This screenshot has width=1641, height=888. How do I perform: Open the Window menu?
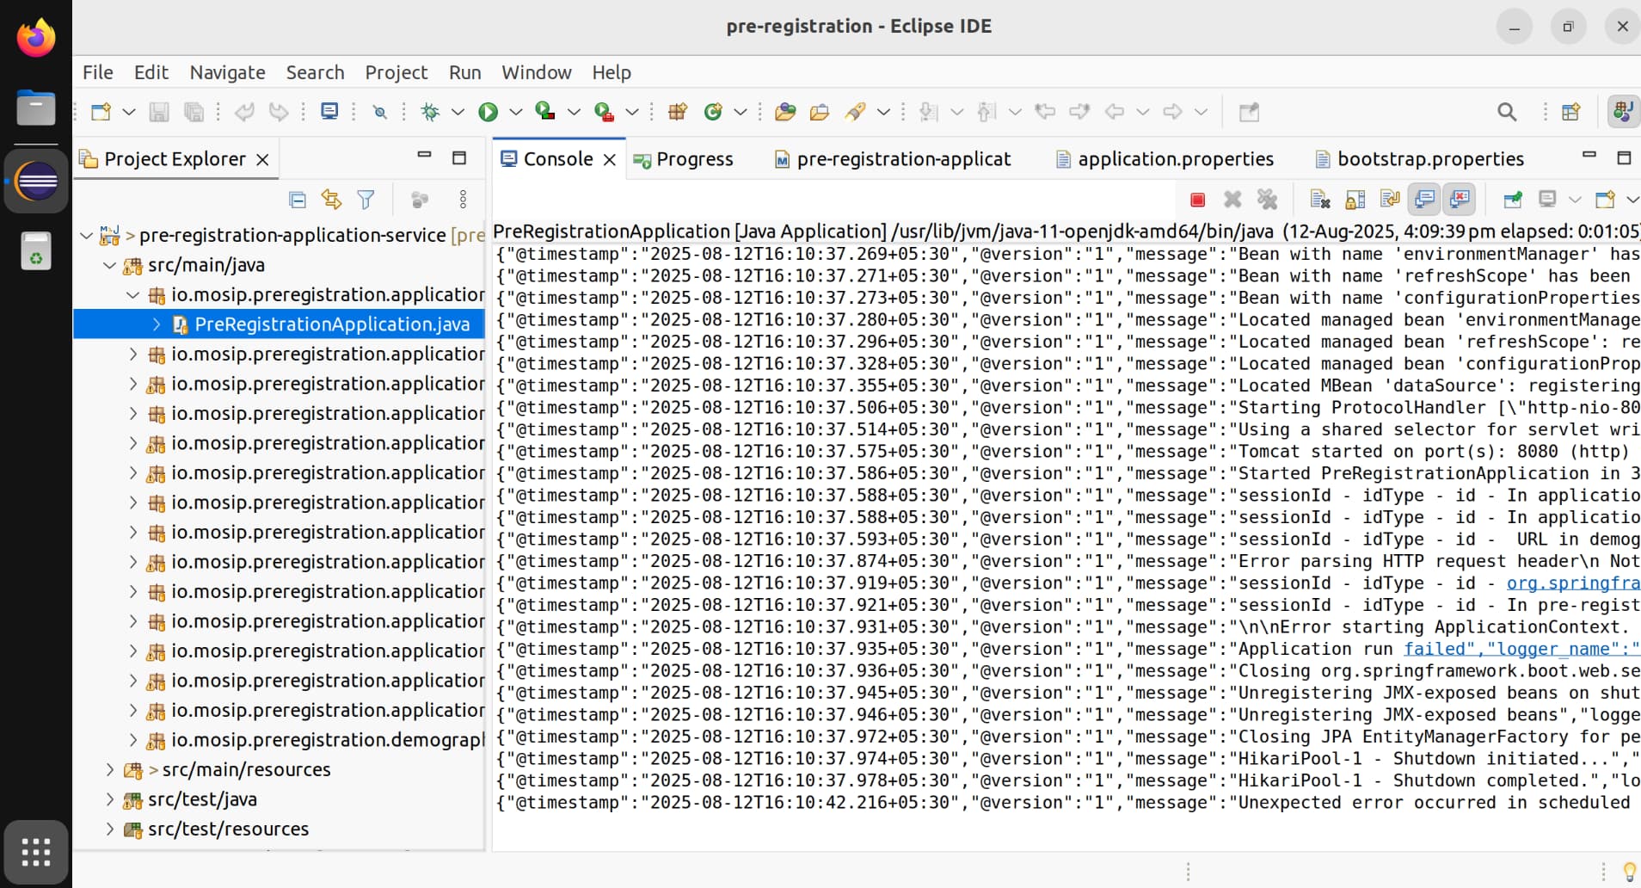click(x=537, y=72)
